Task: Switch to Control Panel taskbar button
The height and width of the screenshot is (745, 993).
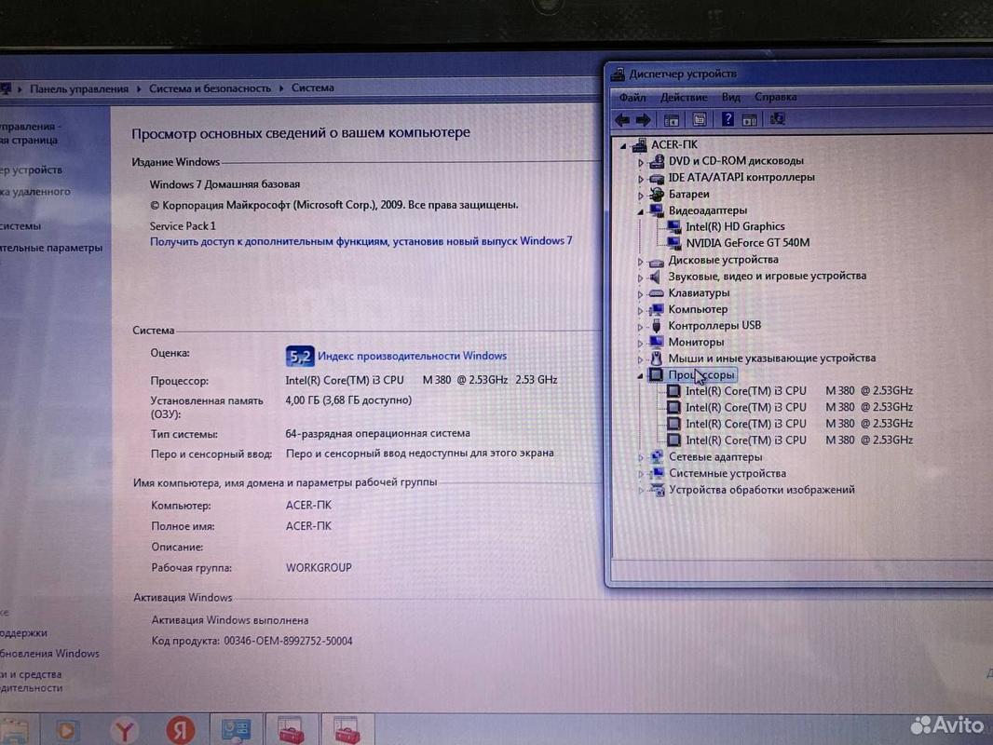Action: click(237, 729)
